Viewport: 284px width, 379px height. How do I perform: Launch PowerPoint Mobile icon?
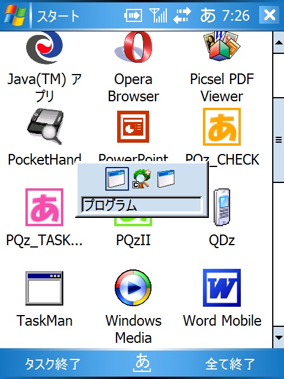[133, 127]
